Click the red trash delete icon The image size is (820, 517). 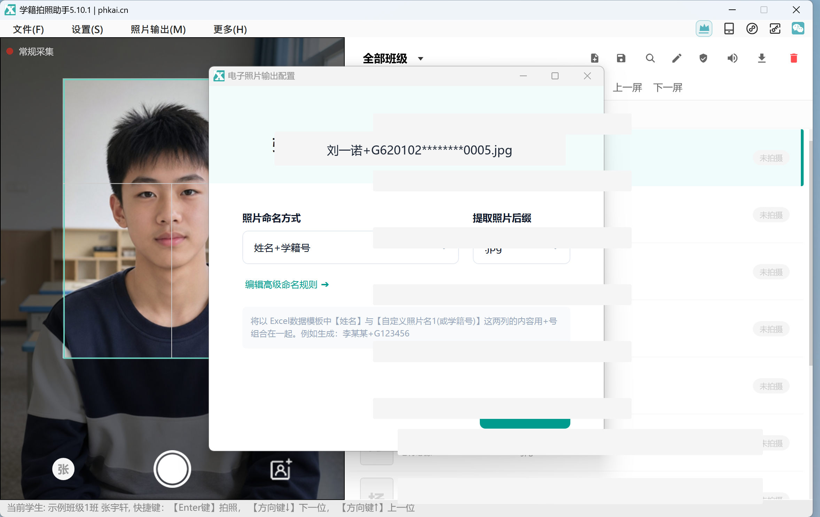(x=794, y=58)
